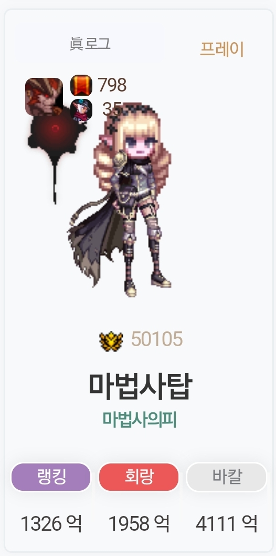Click the 眞 로그 label at top

coord(90,44)
